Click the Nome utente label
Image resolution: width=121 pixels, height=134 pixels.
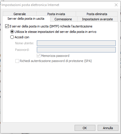(24, 43)
